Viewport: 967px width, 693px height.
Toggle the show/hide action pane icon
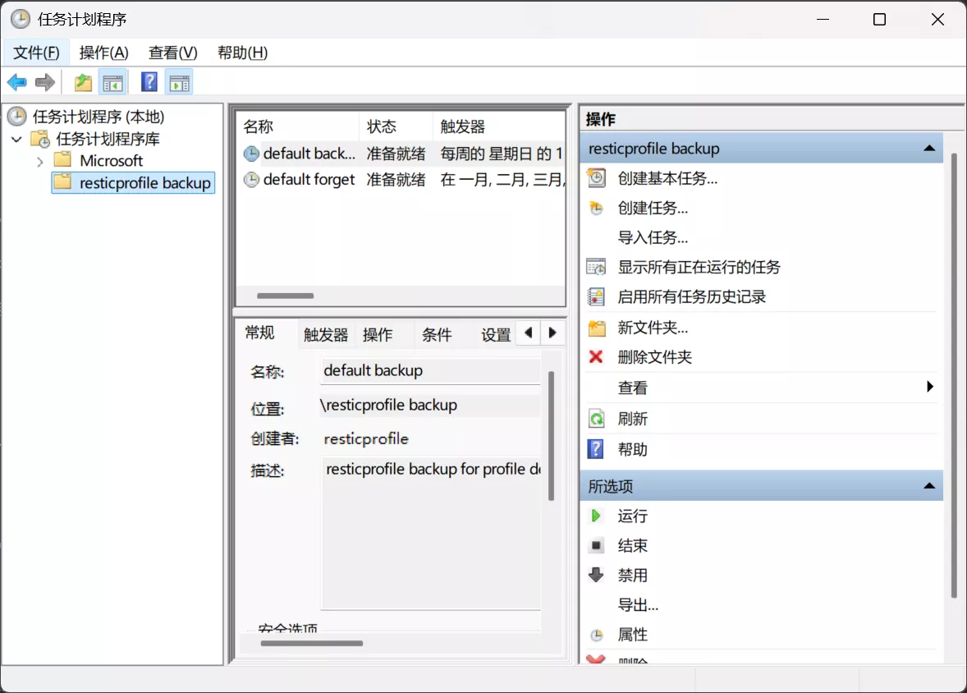tap(180, 83)
